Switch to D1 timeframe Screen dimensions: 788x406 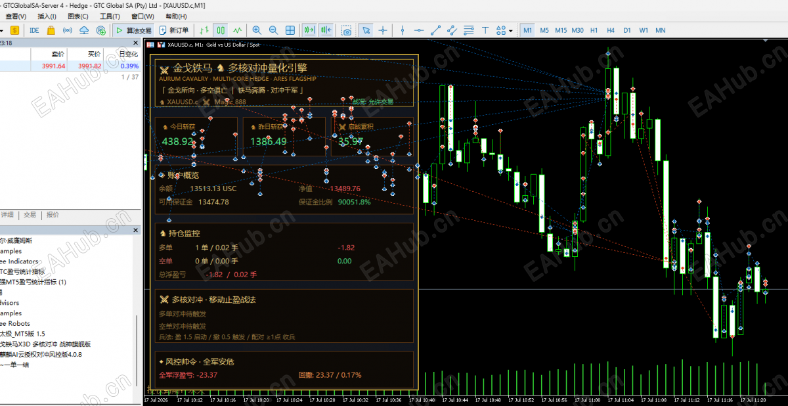click(x=627, y=30)
